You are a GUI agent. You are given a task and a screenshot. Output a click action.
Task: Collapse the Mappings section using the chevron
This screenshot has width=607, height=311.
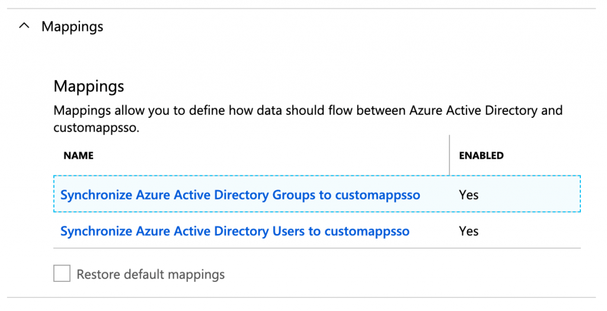(24, 26)
